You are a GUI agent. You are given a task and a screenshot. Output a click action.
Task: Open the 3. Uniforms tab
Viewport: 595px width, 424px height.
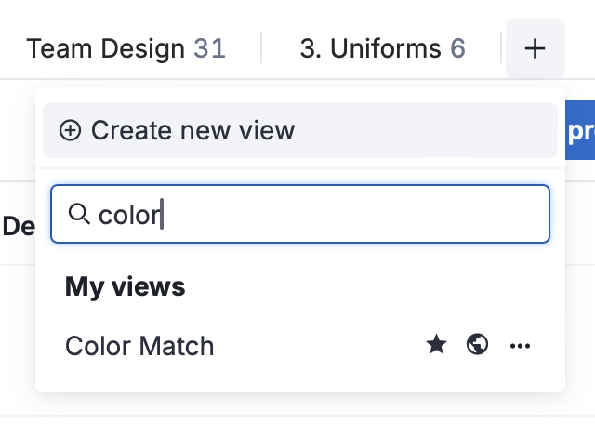coord(382,48)
